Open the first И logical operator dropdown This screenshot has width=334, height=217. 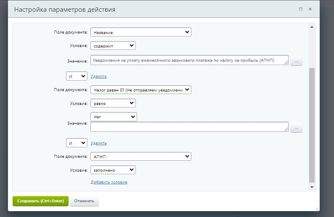[77, 76]
